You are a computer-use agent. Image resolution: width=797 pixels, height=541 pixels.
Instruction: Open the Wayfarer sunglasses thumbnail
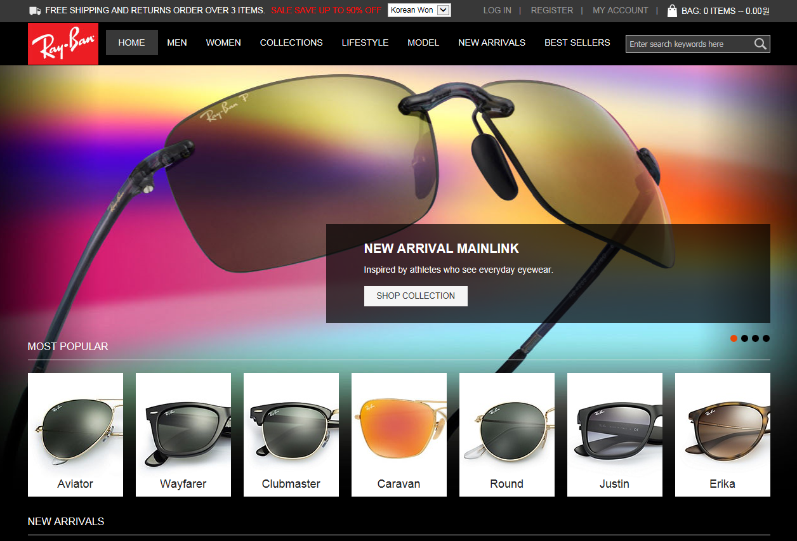coord(183,434)
